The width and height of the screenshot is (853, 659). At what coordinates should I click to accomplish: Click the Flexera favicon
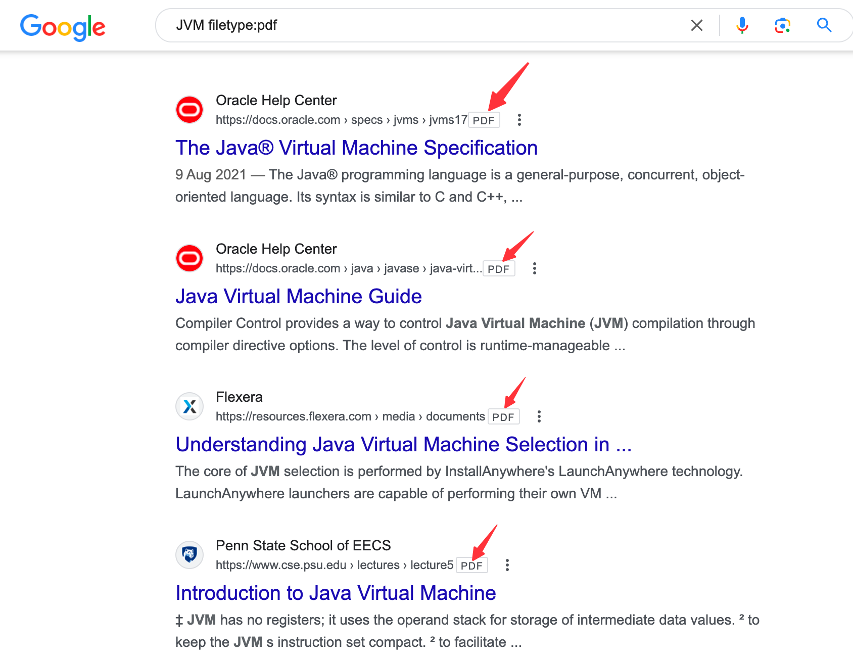point(189,406)
